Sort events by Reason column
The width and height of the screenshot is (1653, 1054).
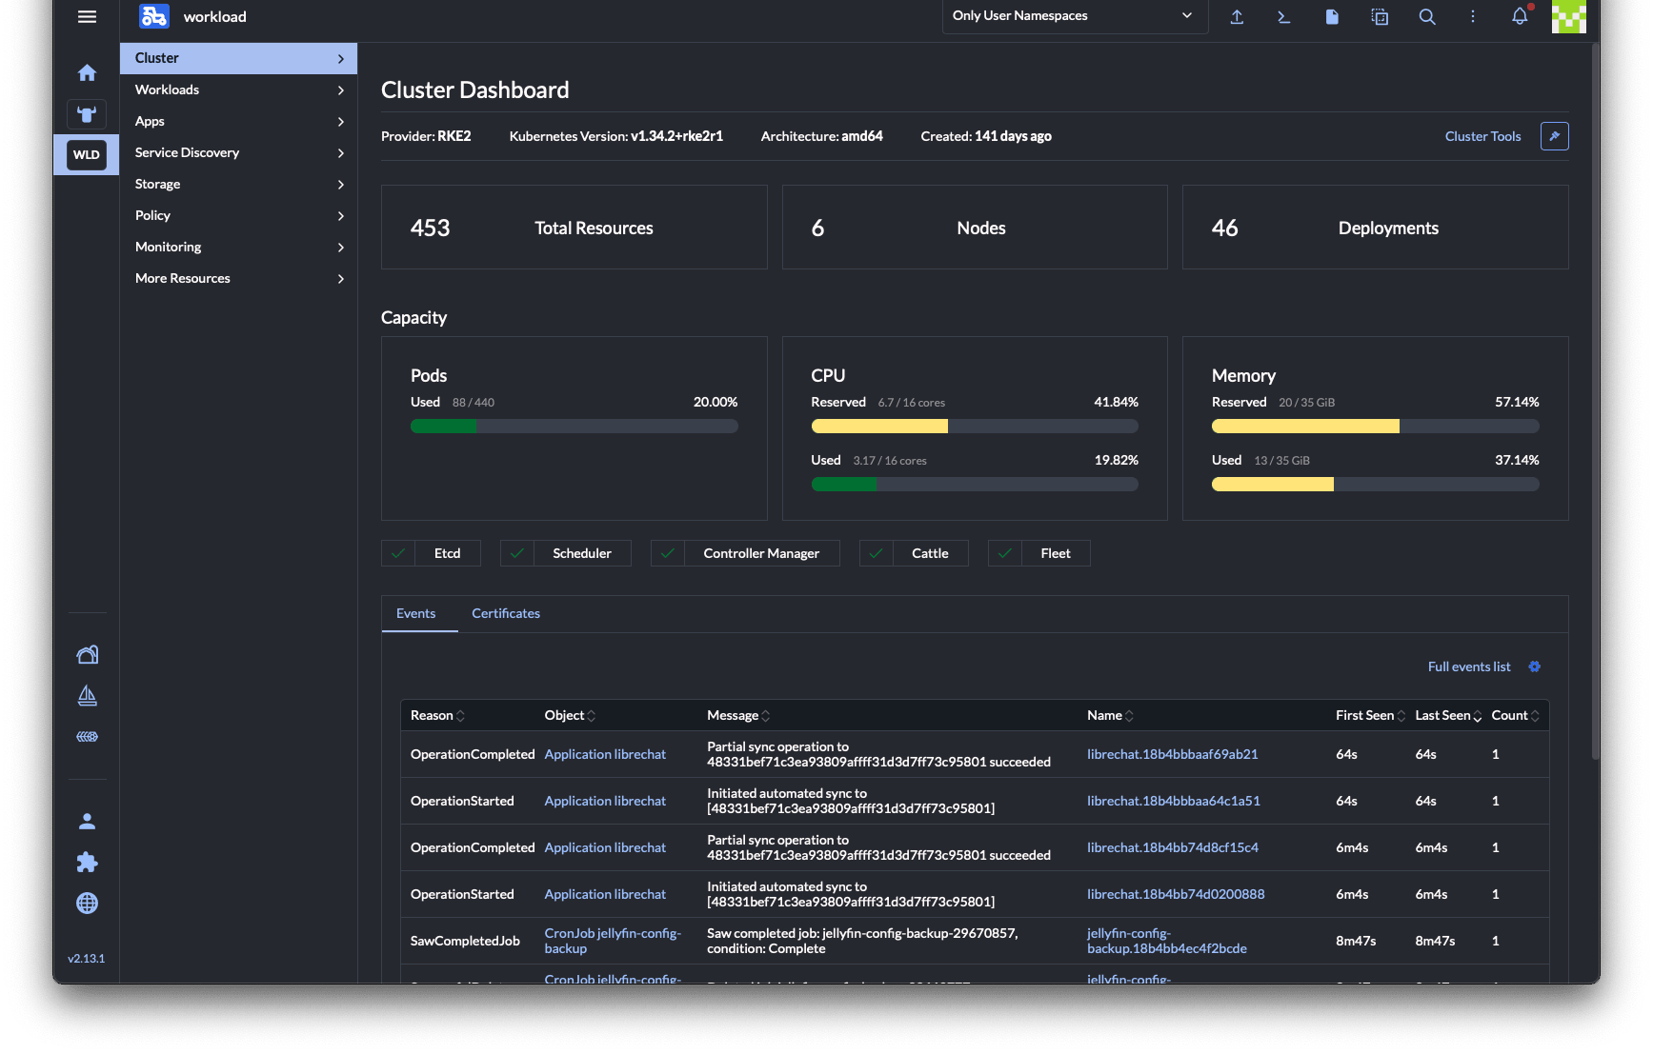click(437, 715)
